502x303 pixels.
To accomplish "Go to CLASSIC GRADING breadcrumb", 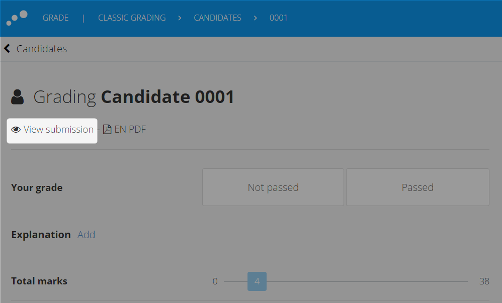I will (x=132, y=18).
